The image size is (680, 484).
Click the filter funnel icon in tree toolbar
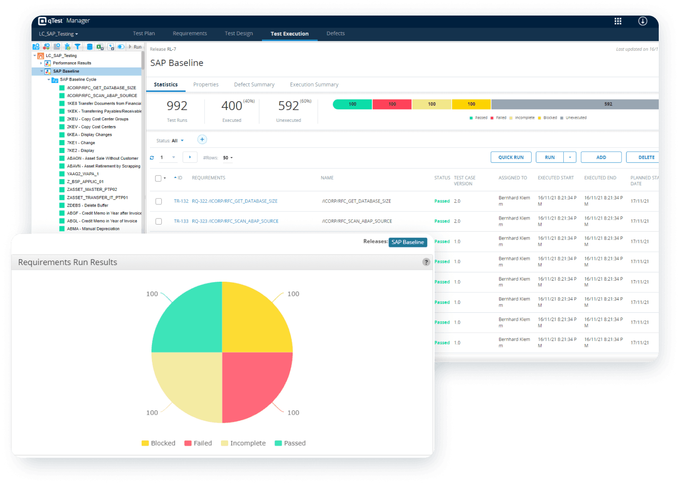coord(77,47)
